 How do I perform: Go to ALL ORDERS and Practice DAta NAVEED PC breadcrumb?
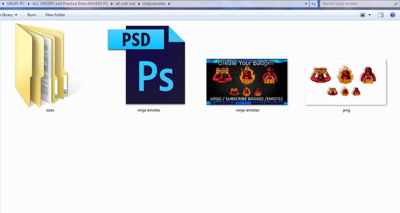[70, 4]
